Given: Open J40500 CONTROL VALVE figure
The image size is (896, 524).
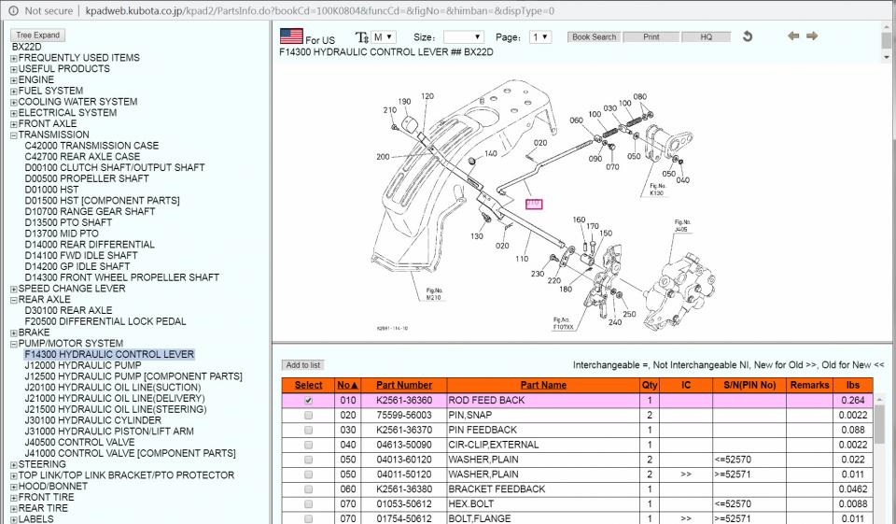Looking at the screenshot, I should point(79,442).
